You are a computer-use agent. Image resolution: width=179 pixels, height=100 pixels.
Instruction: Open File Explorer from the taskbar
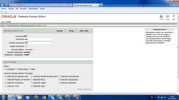coord(20,97)
